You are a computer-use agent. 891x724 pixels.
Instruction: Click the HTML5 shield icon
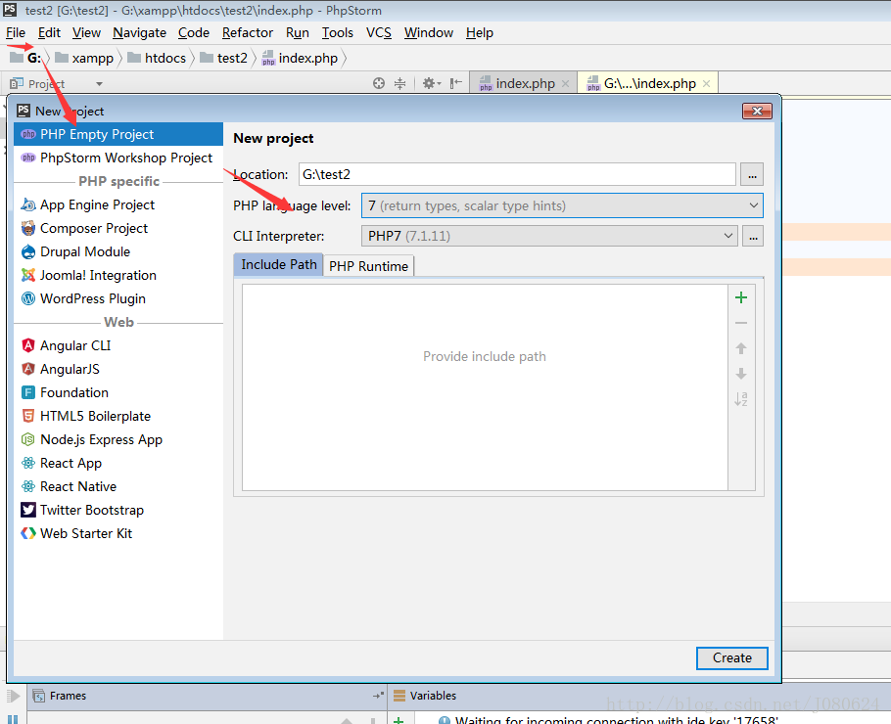[27, 416]
